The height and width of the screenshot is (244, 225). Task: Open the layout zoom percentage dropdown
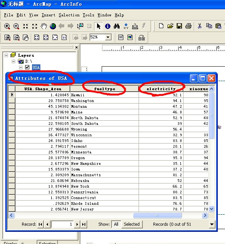[x=108, y=37]
